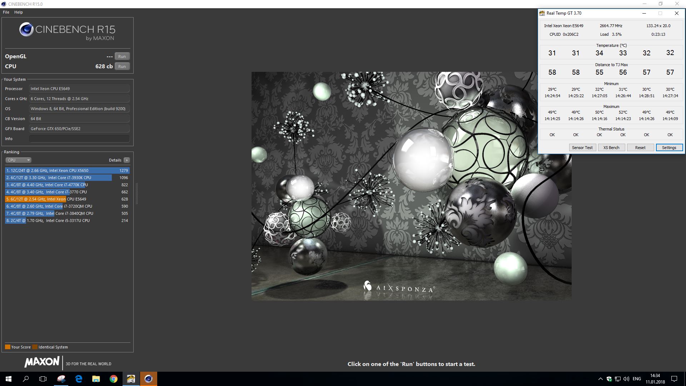This screenshot has height=386, width=686.
Task: Open the taskbar clock and date
Action: pyautogui.click(x=655, y=379)
